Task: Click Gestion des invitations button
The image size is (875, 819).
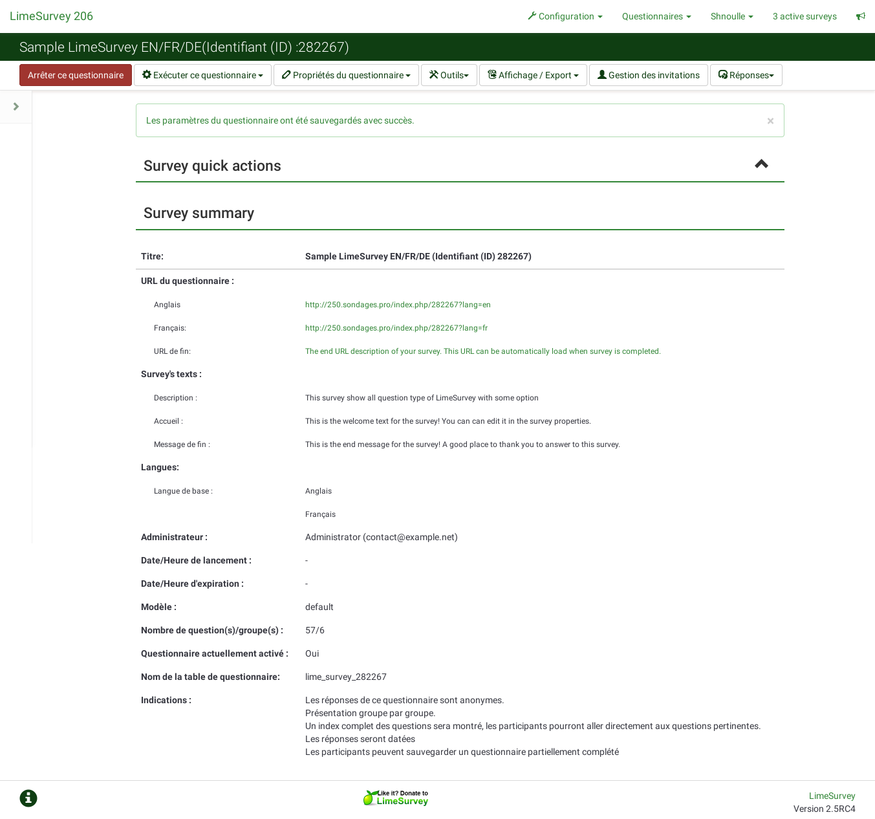Action: (x=648, y=75)
